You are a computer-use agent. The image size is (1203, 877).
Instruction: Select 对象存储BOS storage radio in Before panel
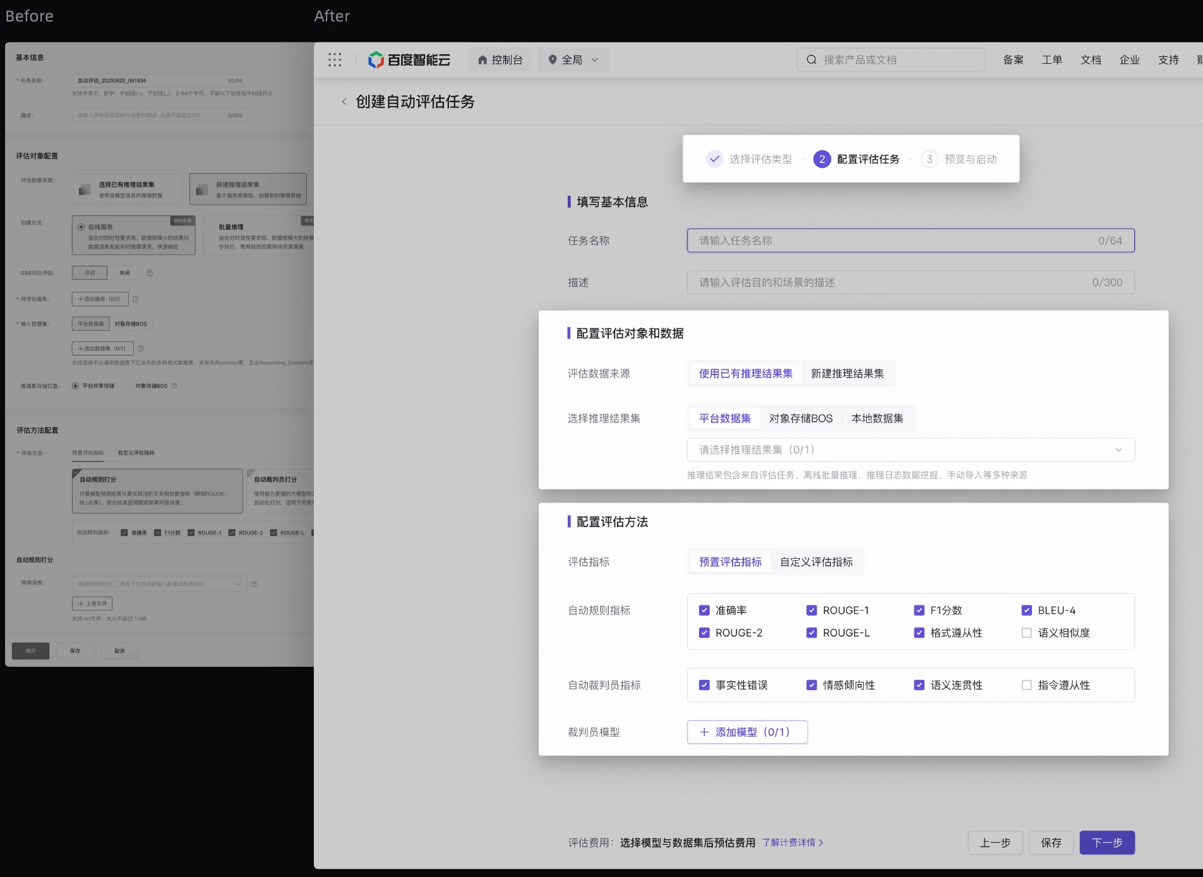tap(128, 386)
